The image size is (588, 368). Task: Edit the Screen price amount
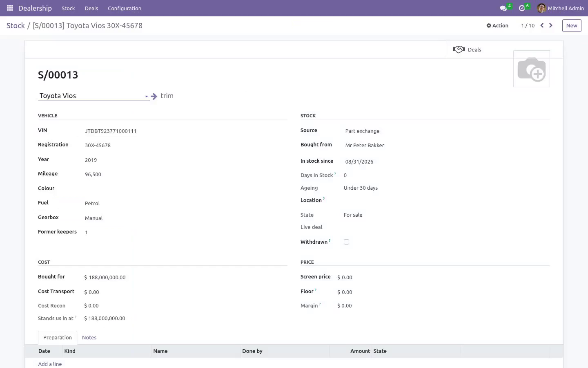[443, 278]
